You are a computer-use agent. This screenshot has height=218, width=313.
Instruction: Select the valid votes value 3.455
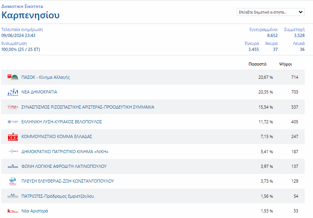(253, 49)
